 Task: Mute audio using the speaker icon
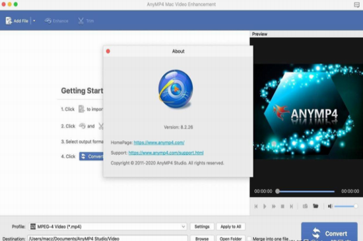tap(330, 206)
